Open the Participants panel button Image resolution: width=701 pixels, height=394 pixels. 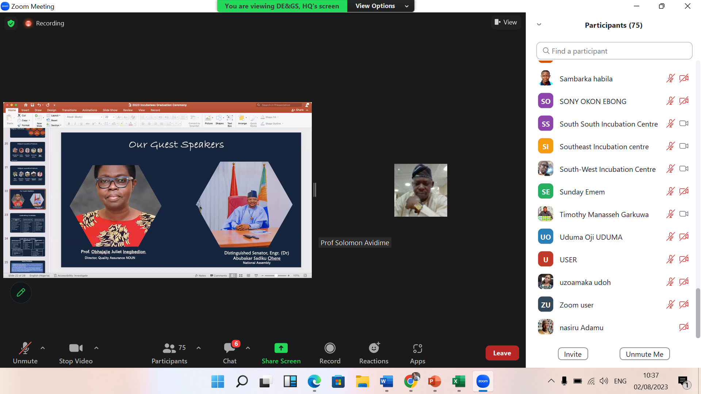[169, 353]
